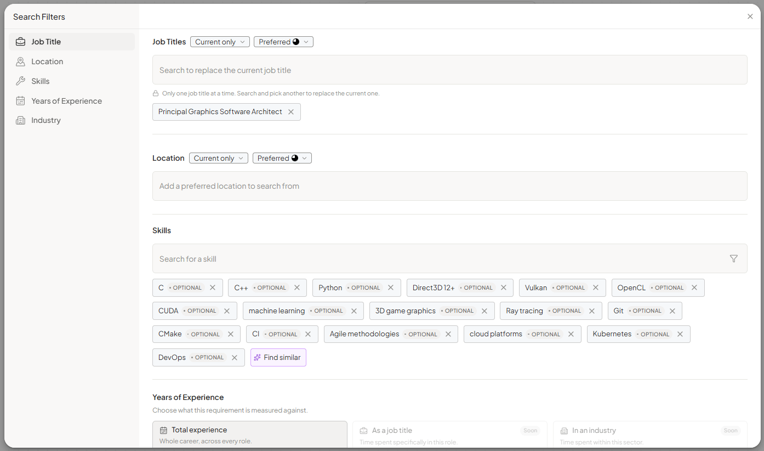
Task: Remove the C skill chip
Action: pyautogui.click(x=213, y=287)
